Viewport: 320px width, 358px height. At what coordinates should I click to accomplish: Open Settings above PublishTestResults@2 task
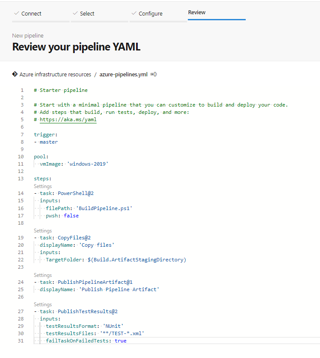43,305
